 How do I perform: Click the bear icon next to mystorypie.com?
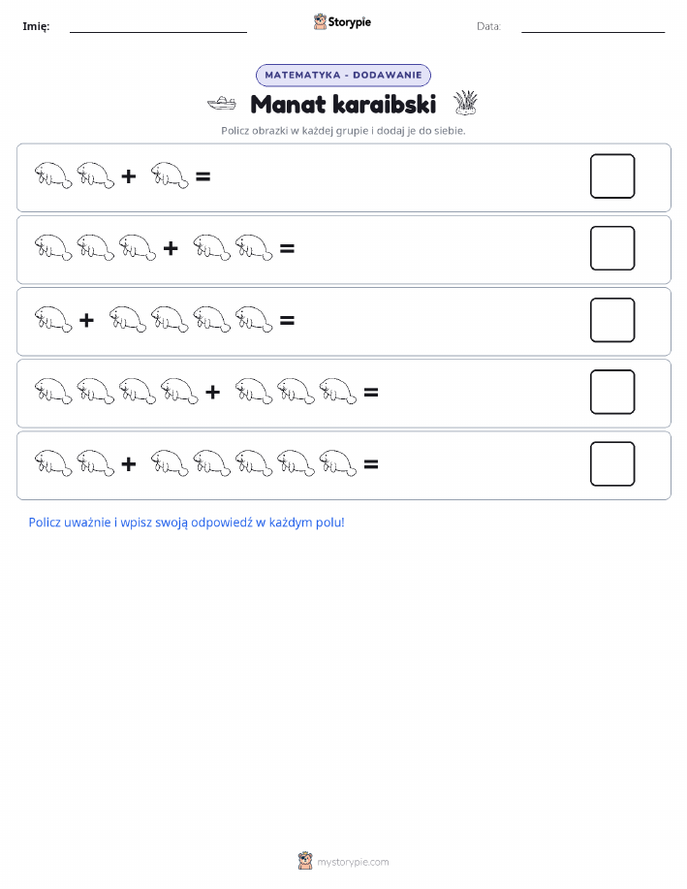coord(305,861)
